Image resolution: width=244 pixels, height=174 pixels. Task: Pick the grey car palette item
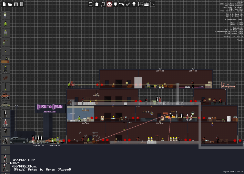[6, 105]
